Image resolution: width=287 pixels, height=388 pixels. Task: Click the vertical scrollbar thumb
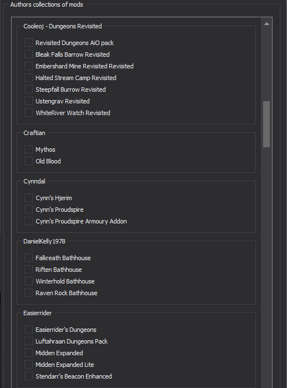click(x=266, y=124)
